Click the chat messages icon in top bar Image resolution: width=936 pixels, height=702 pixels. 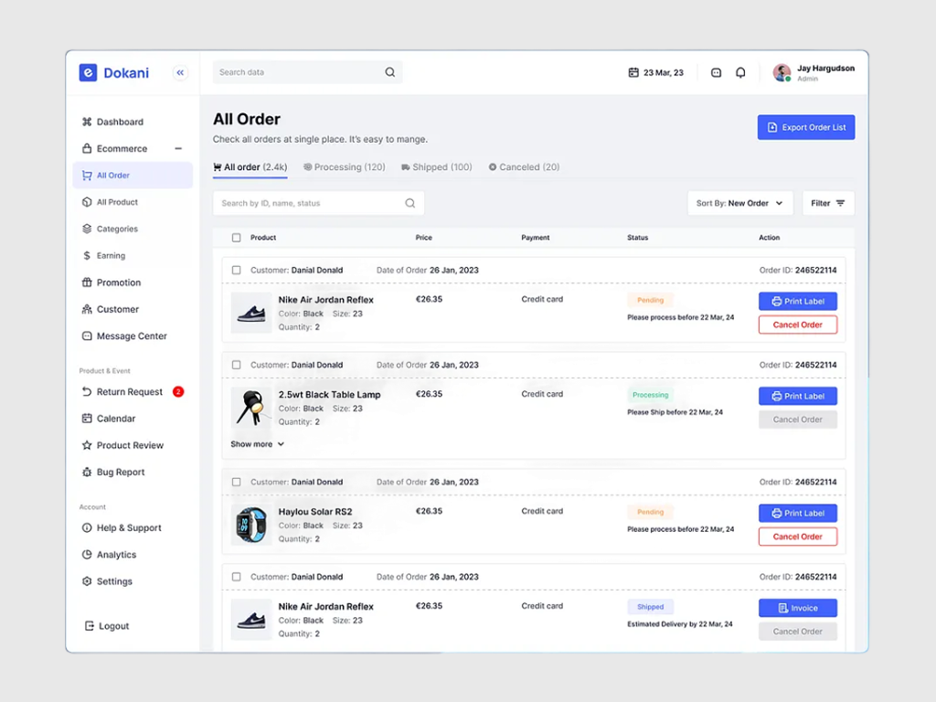click(x=716, y=72)
